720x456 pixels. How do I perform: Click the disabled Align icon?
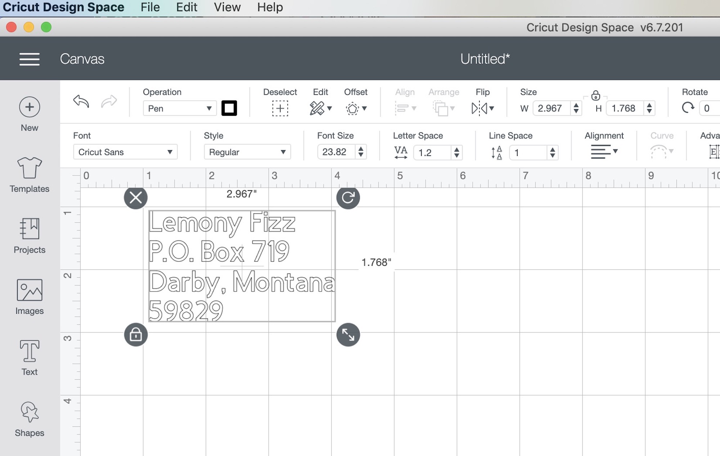[x=402, y=108]
